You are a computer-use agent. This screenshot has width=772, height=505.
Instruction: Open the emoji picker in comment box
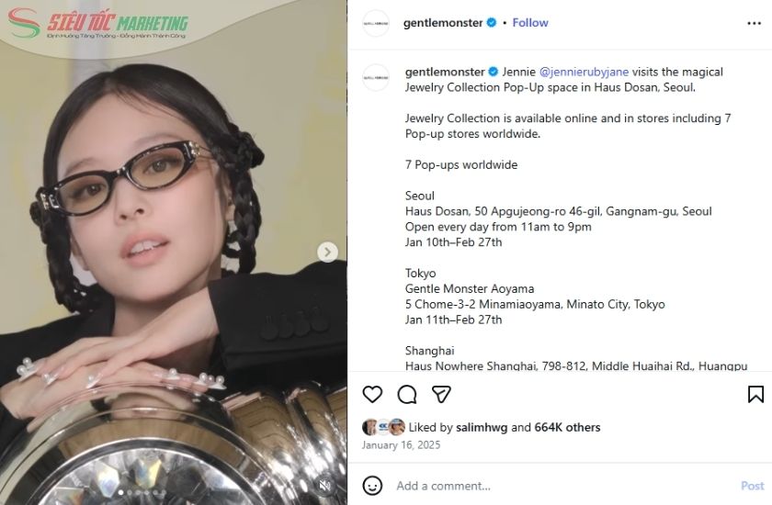tap(372, 485)
